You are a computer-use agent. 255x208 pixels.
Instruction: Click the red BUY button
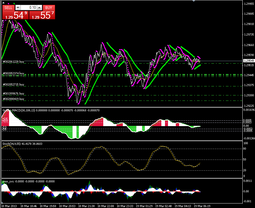49,8
